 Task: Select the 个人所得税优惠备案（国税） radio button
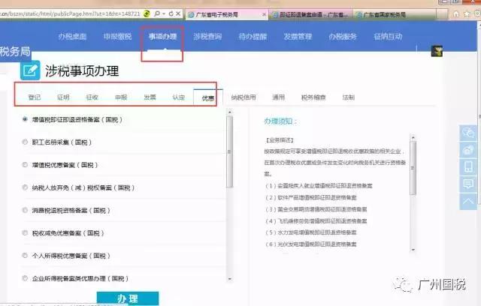[25, 256]
